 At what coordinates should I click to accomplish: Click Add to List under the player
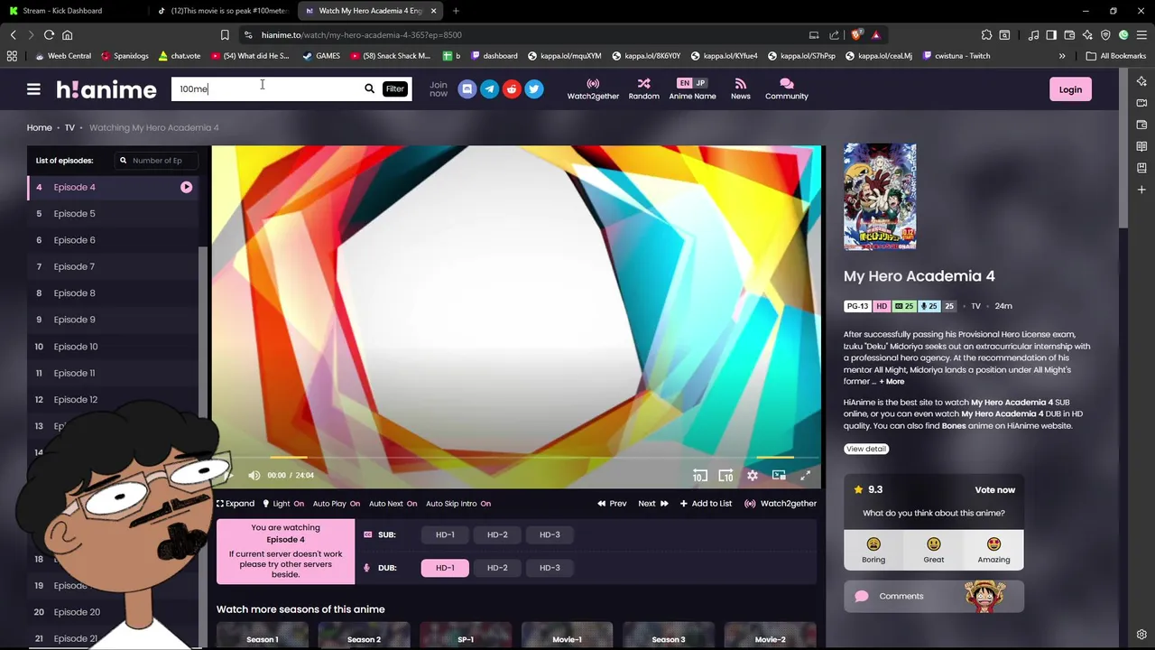706,504
